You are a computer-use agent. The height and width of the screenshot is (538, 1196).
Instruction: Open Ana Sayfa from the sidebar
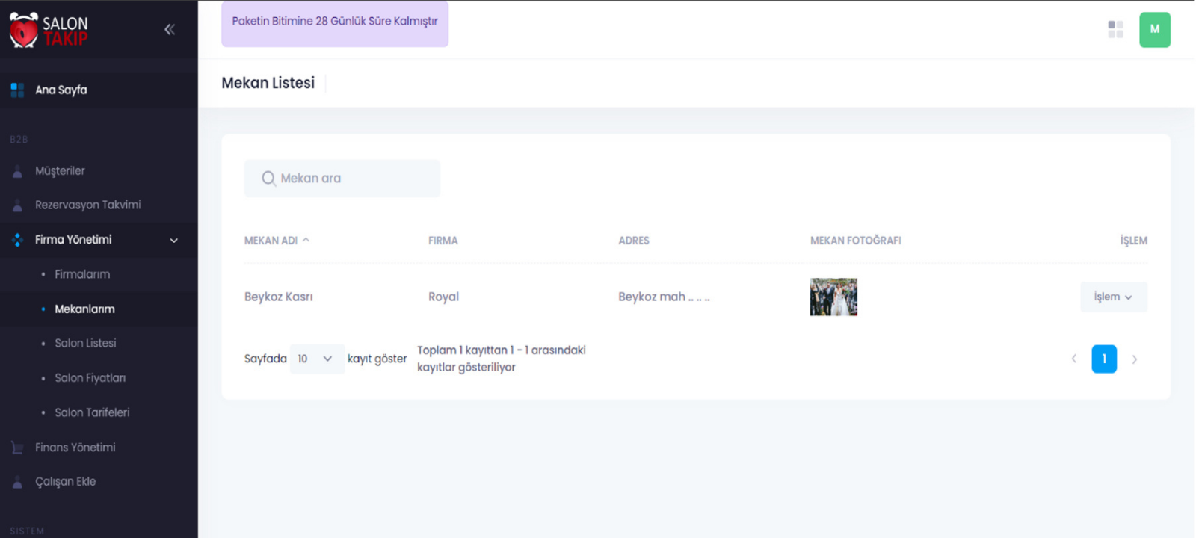pyautogui.click(x=61, y=90)
